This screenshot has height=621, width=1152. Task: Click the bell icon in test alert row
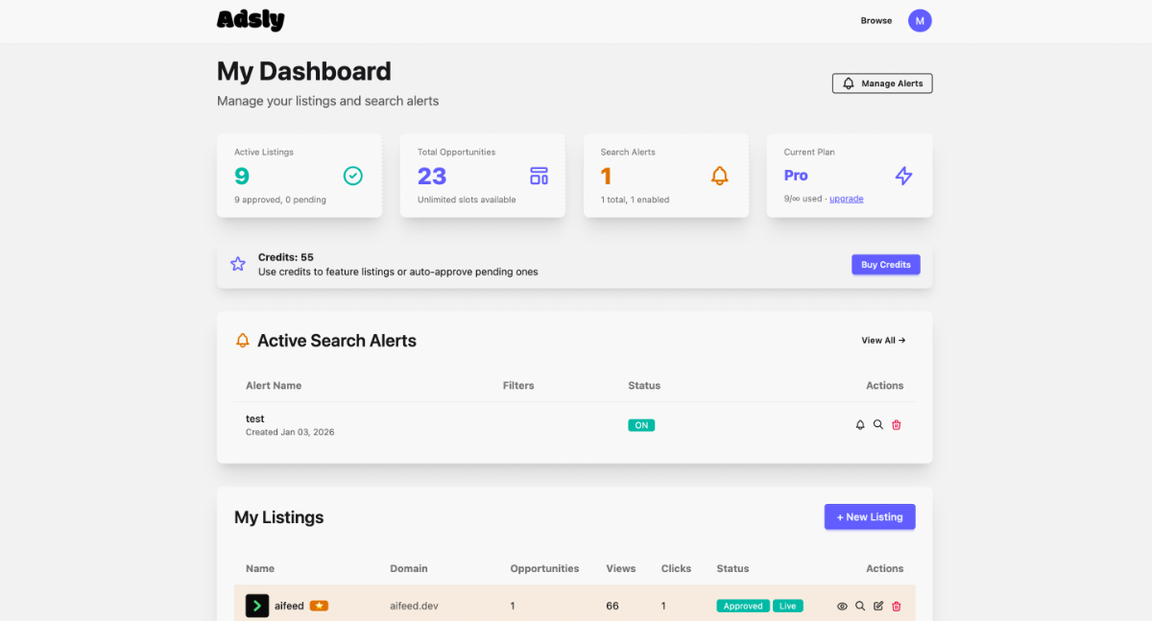tap(860, 424)
